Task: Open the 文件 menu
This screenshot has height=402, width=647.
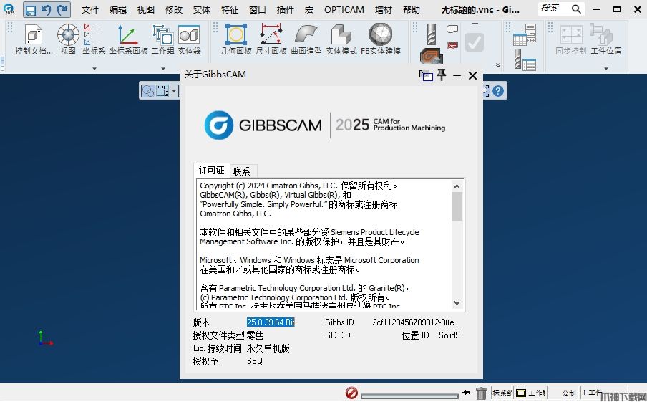Action: 90,9
